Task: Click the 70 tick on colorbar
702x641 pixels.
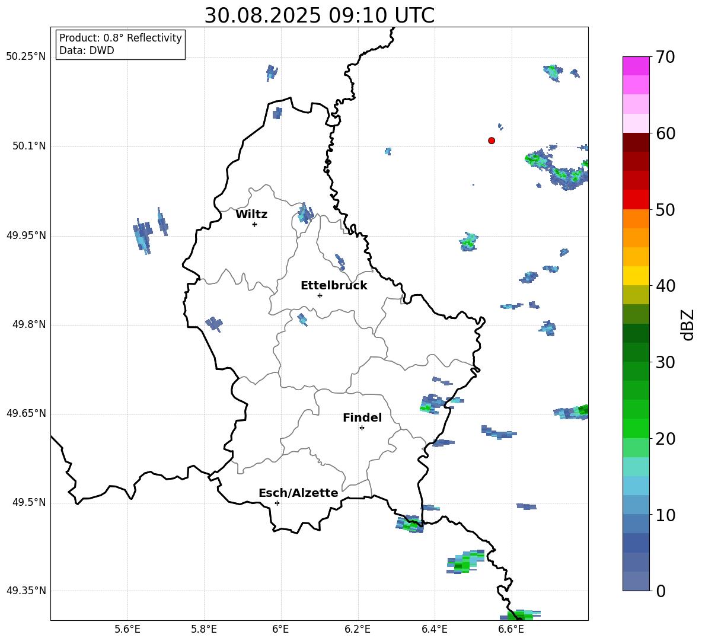Action: point(666,58)
